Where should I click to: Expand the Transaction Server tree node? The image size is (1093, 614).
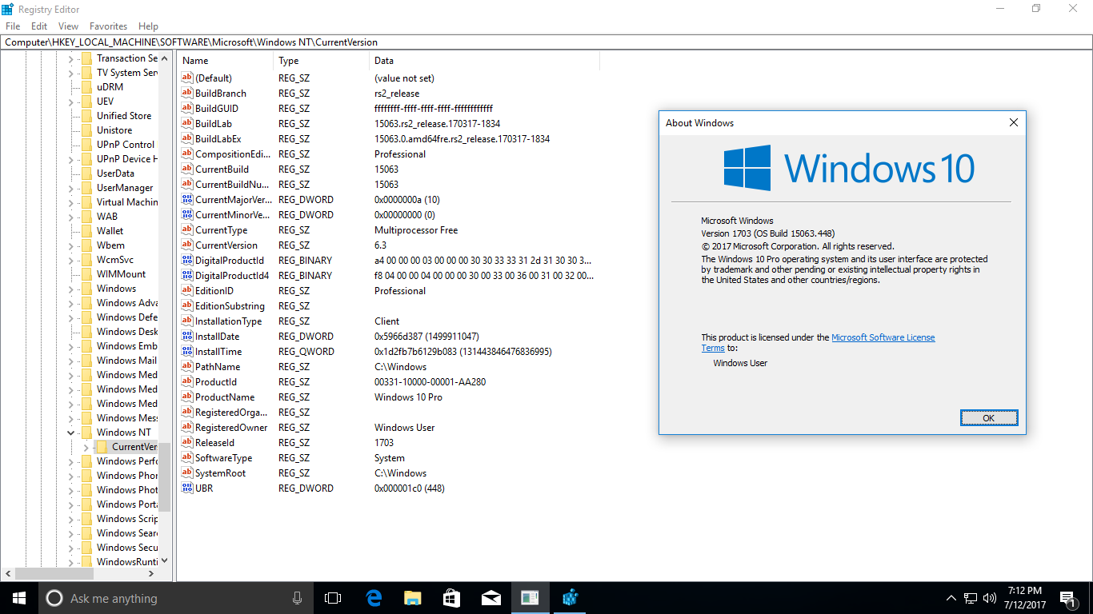[70, 58]
